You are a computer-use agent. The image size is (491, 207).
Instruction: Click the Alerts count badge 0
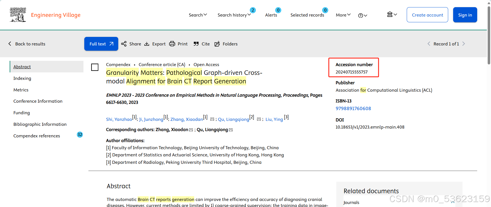coord(278,10)
